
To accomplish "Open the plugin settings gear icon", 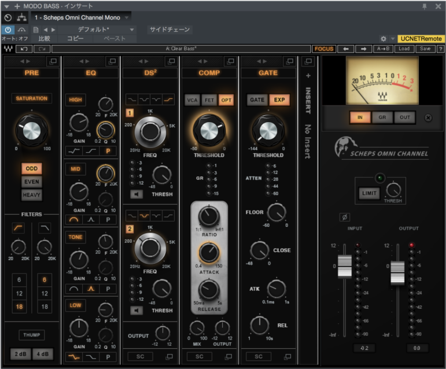I will 384,39.
